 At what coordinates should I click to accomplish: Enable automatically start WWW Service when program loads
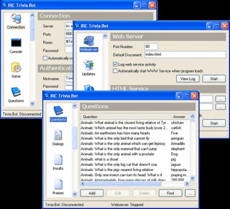pyautogui.click(x=115, y=71)
